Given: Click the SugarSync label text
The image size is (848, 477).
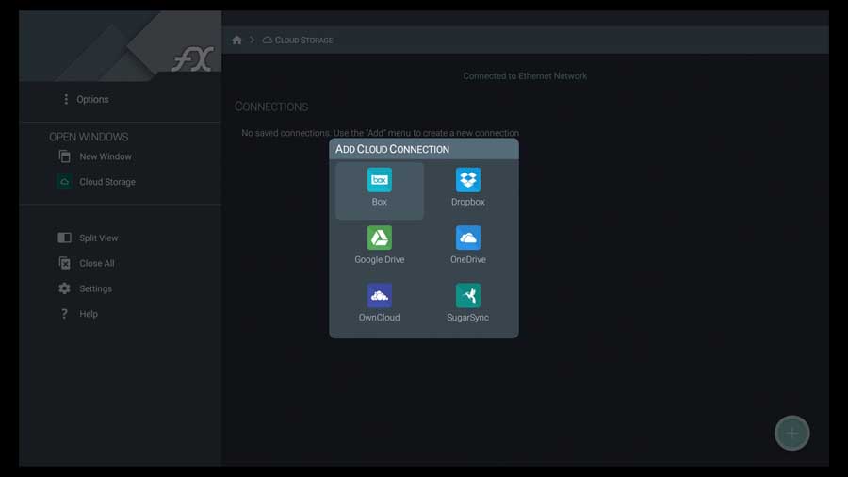Looking at the screenshot, I should 467,318.
